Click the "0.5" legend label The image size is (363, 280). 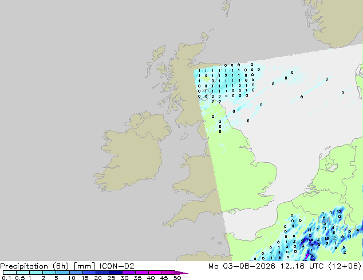tap(20, 278)
